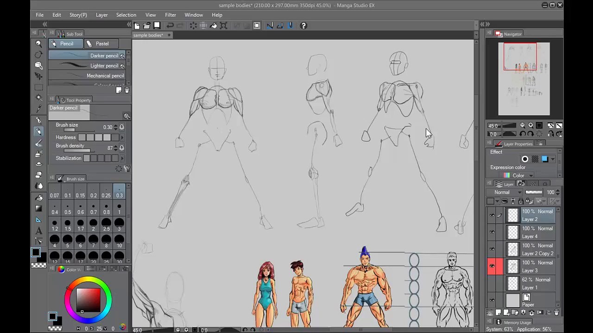This screenshot has height=333, width=593.
Task: Clear the layer with toolbar icon
Action: (x=193, y=25)
